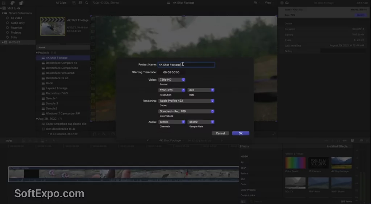Select the 360° effects category
Screen dimensions: 371x204
tap(243, 168)
